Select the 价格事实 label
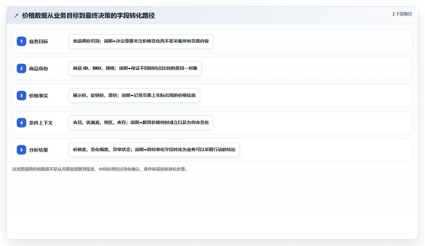Screen dimensions: 425x246 (x=39, y=96)
